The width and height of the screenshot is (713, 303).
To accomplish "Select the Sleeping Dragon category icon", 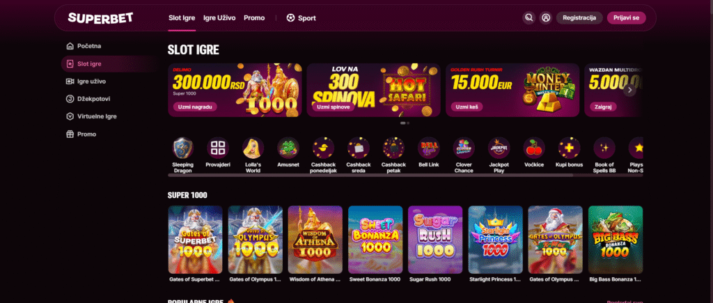I will [x=183, y=148].
